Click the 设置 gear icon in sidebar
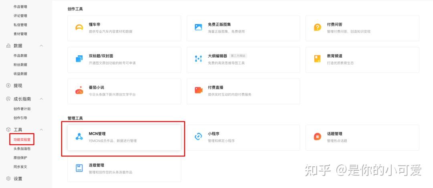 [8, 179]
